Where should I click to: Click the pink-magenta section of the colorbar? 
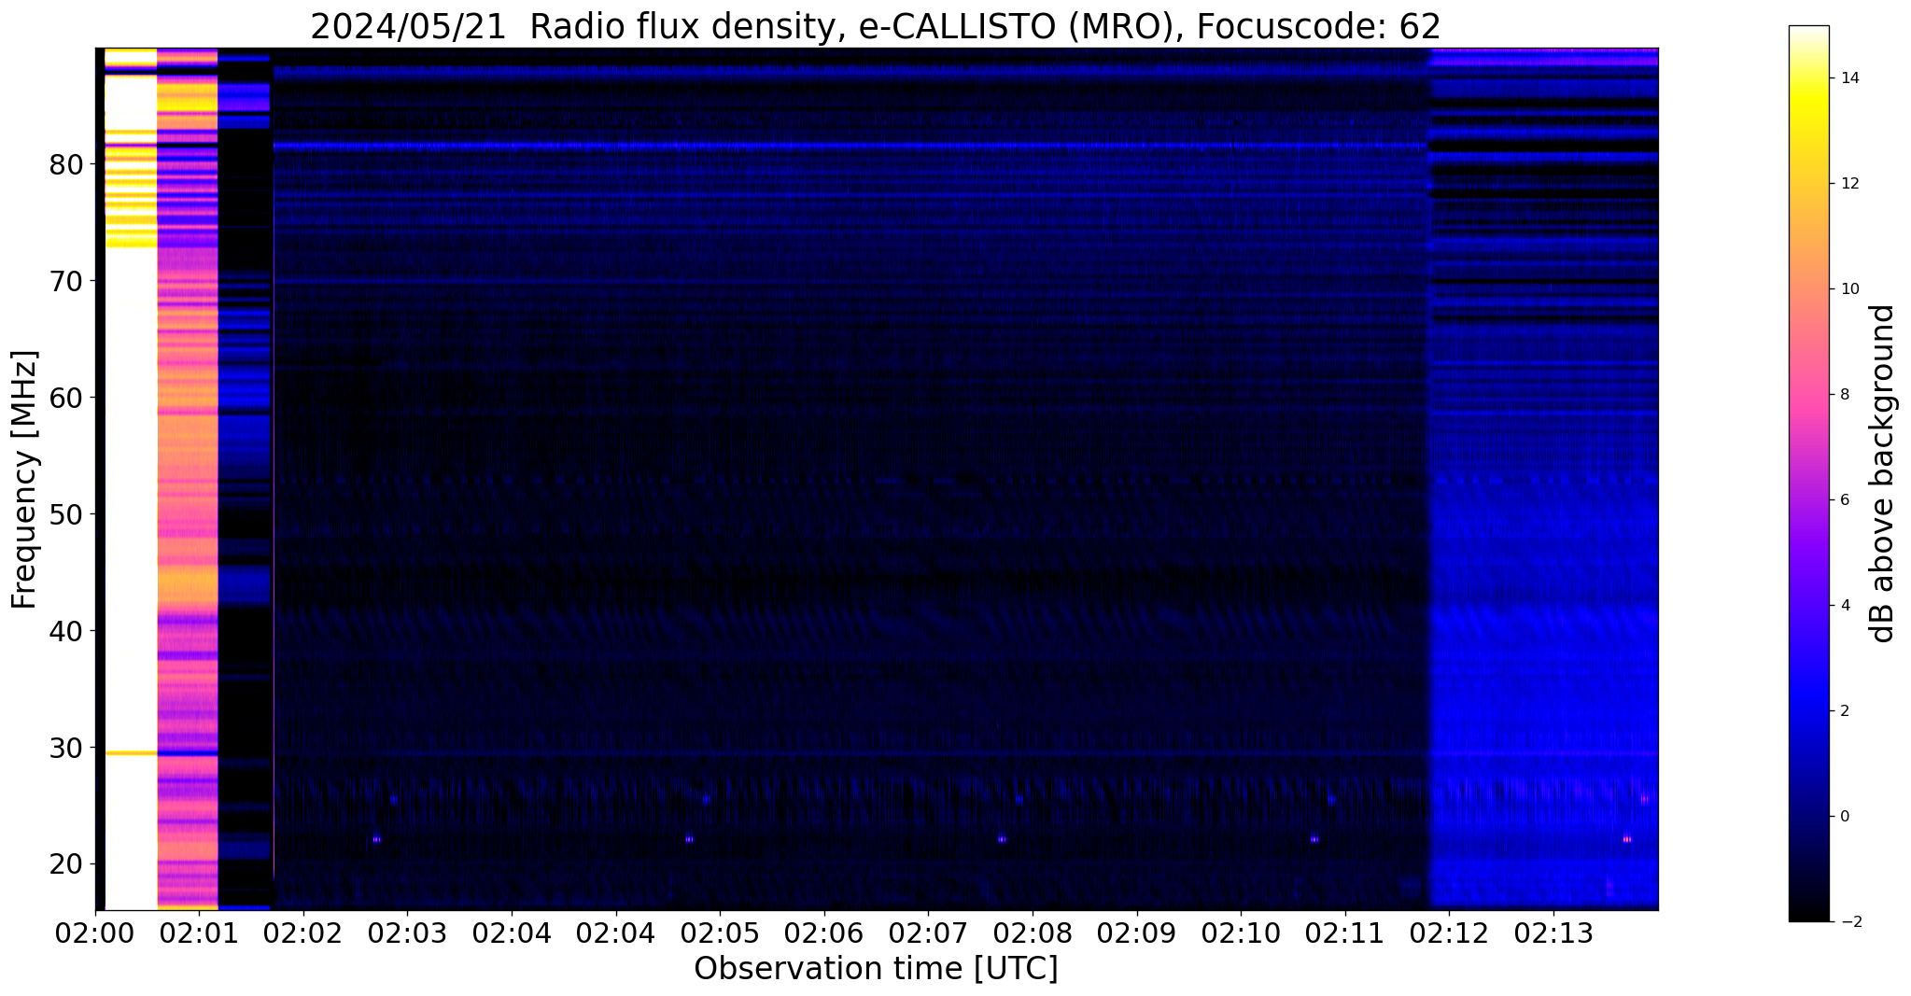1809,401
